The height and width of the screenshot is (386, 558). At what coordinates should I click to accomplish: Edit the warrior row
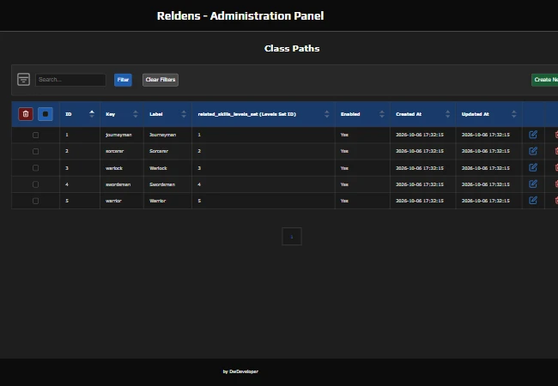point(533,200)
